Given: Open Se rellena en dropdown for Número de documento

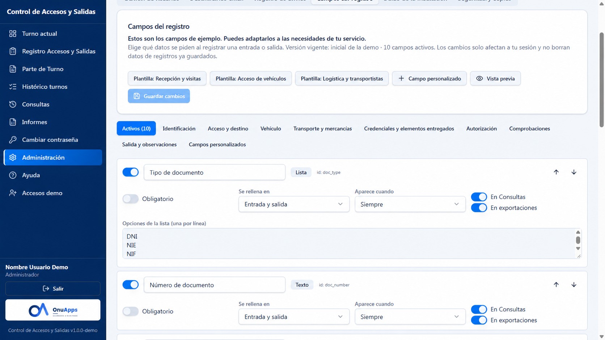Looking at the screenshot, I should 294,317.
